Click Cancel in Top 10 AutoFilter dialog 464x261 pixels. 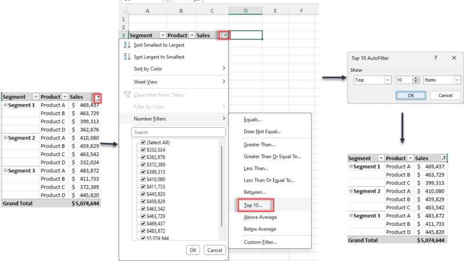445,95
